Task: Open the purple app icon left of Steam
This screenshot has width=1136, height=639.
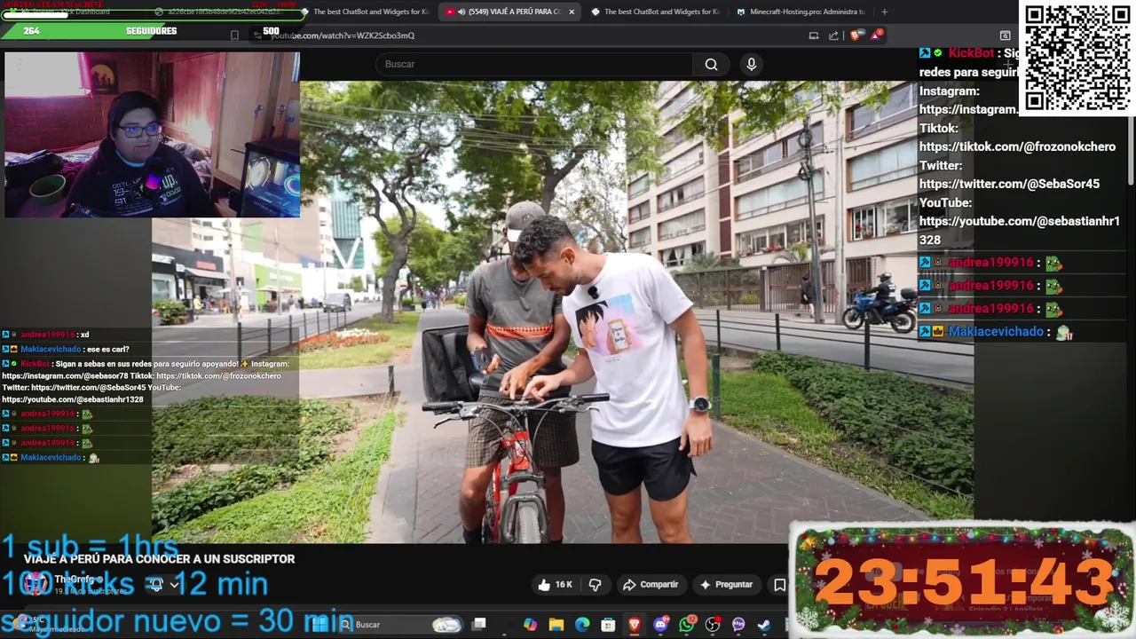Action: click(x=738, y=625)
